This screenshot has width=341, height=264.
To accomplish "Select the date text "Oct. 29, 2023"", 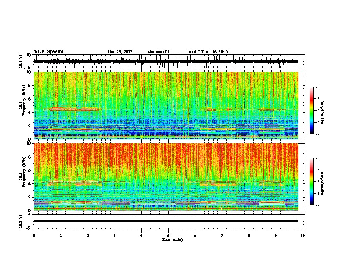I will [120, 52].
